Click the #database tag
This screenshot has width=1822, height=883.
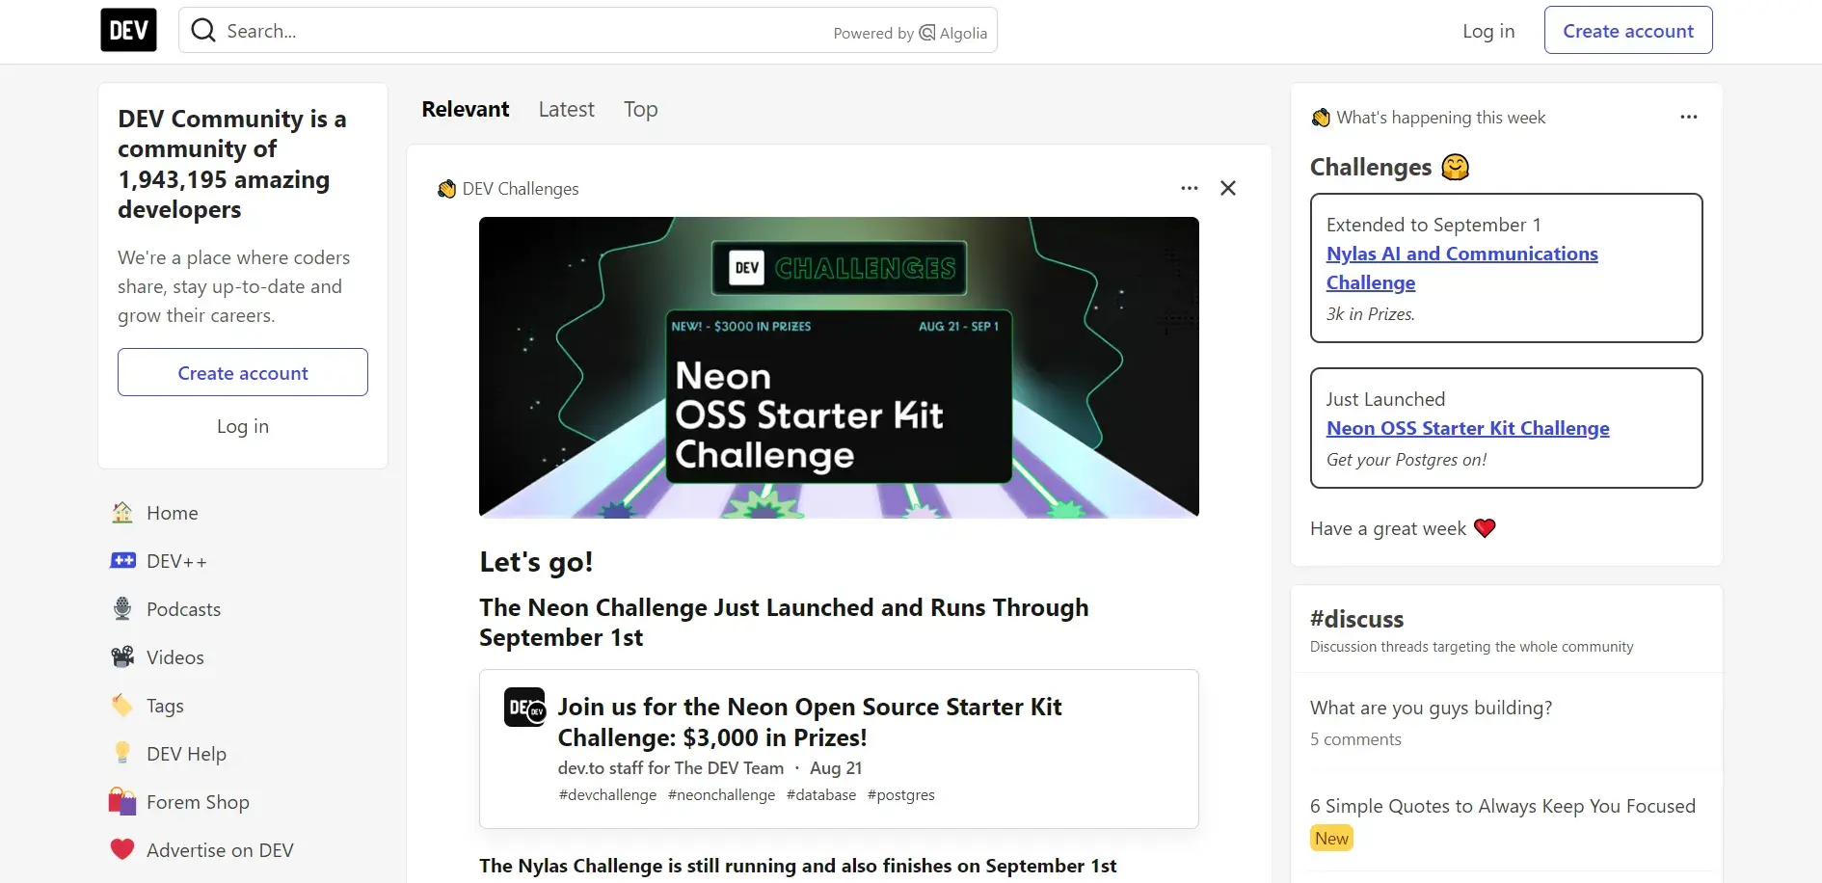point(821,795)
